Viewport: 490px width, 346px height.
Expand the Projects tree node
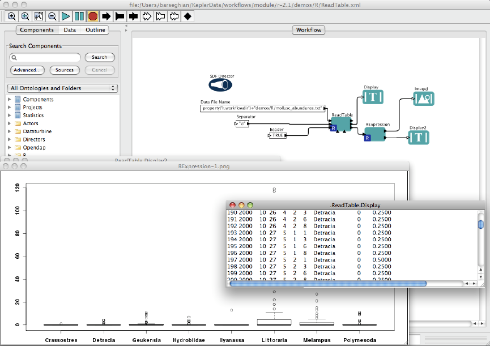[x=10, y=108]
